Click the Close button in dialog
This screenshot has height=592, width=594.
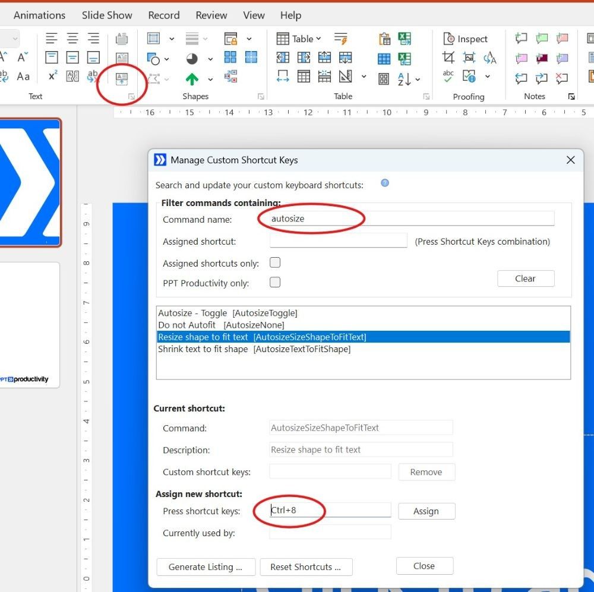click(424, 566)
